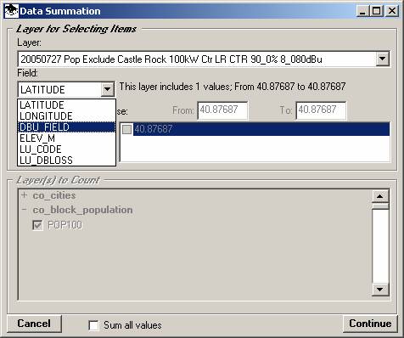Select LONGITUDE in the field list
Image resolution: width=404 pixels, height=338 pixels.
(x=66, y=115)
